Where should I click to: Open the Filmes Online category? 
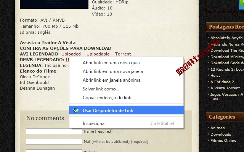pyautogui.click(x=223, y=140)
